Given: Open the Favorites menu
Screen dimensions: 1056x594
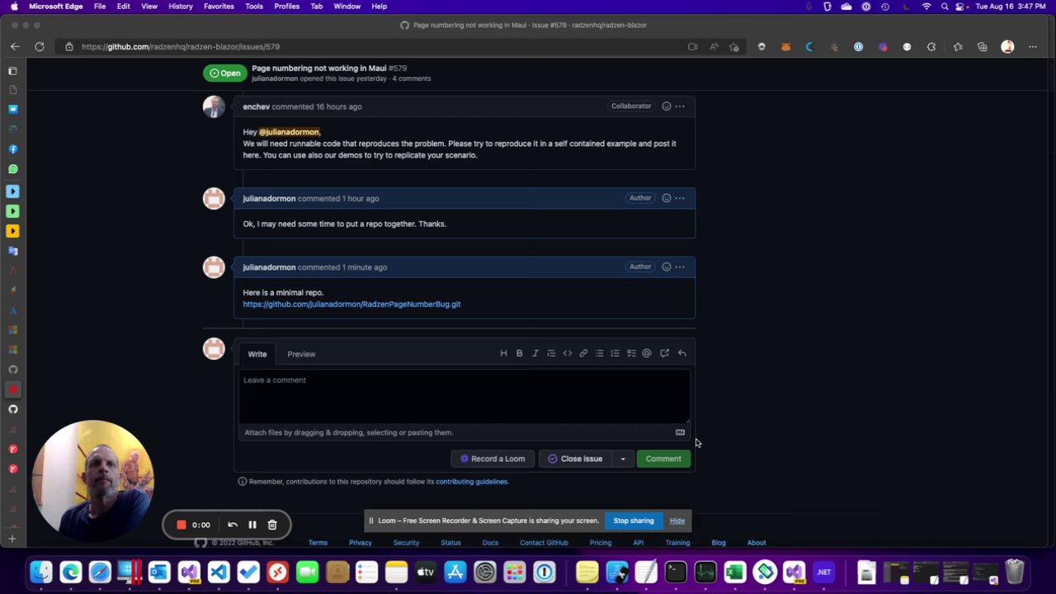Looking at the screenshot, I should (x=219, y=7).
